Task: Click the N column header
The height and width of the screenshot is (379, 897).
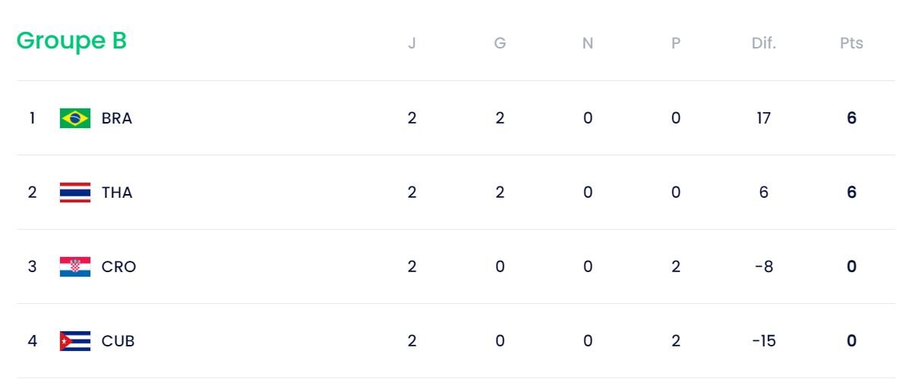Action: pyautogui.click(x=588, y=43)
